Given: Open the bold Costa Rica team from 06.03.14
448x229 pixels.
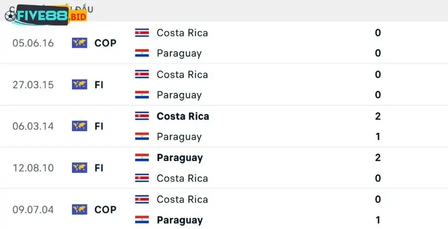Looking at the screenshot, I should point(183,116).
